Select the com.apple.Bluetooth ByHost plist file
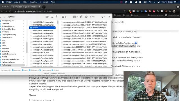Screen dimensions: 180x101 pos(85,36)
